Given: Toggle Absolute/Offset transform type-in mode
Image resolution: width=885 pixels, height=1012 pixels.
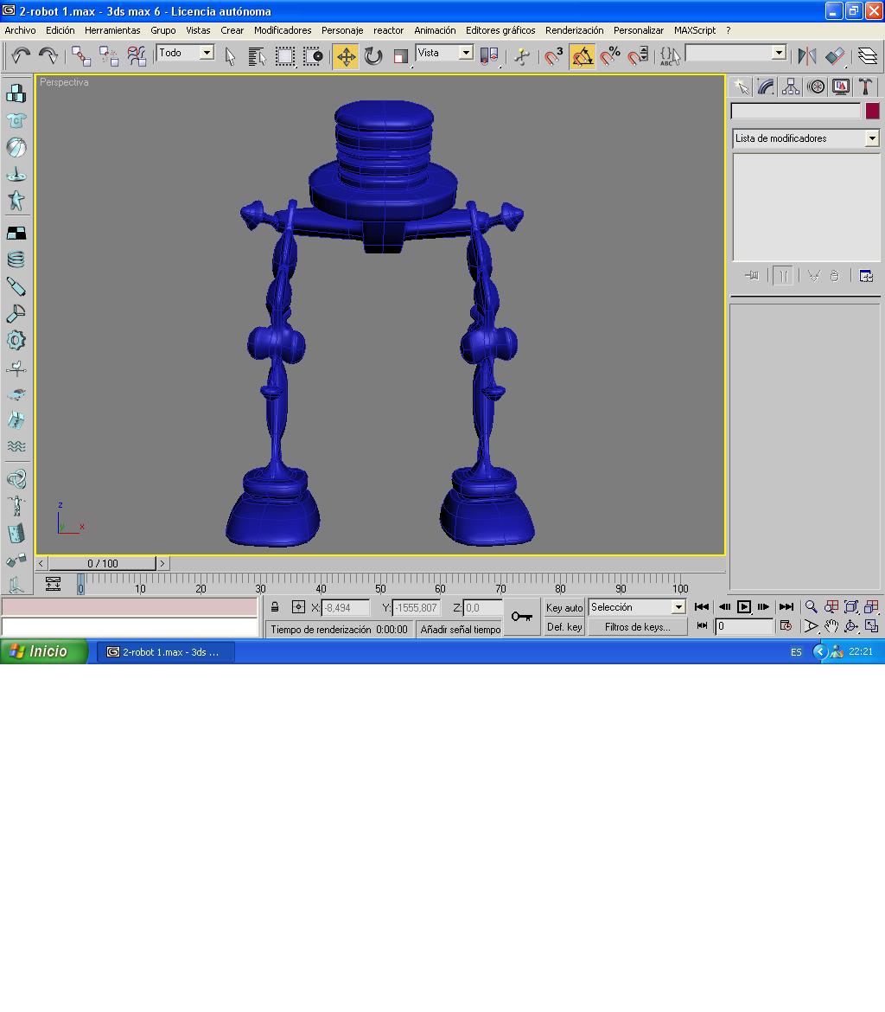Looking at the screenshot, I should click(298, 607).
